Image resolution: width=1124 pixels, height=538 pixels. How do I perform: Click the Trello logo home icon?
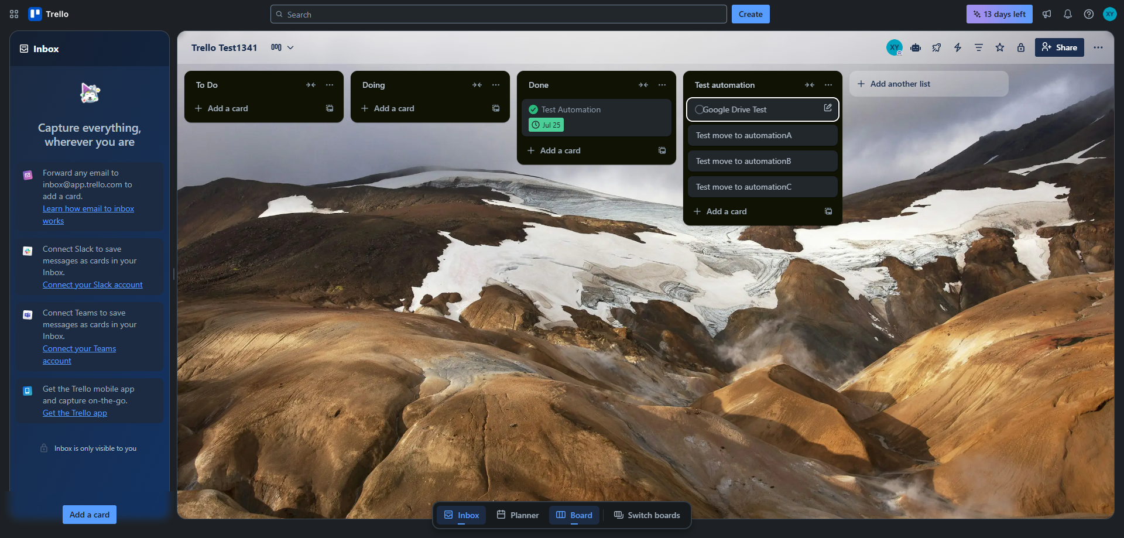point(49,14)
